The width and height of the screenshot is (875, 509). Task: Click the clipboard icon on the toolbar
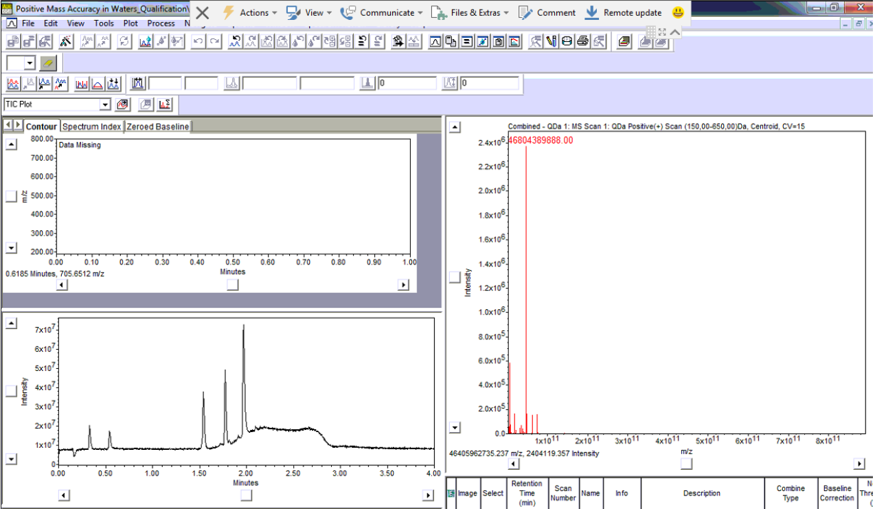pyautogui.click(x=499, y=41)
